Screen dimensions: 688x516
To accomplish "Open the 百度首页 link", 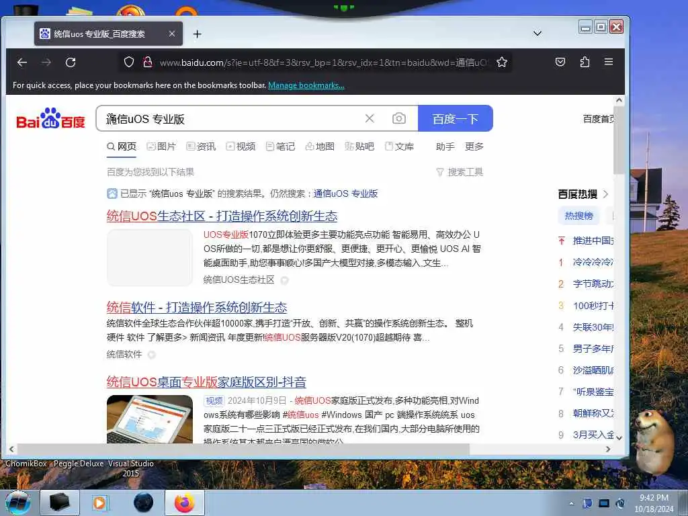I will pos(598,119).
